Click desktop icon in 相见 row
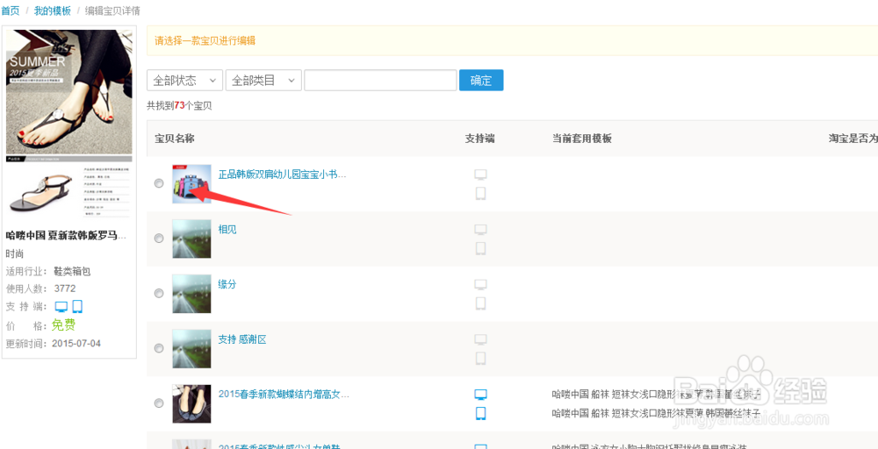This screenshot has width=878, height=449. click(480, 229)
